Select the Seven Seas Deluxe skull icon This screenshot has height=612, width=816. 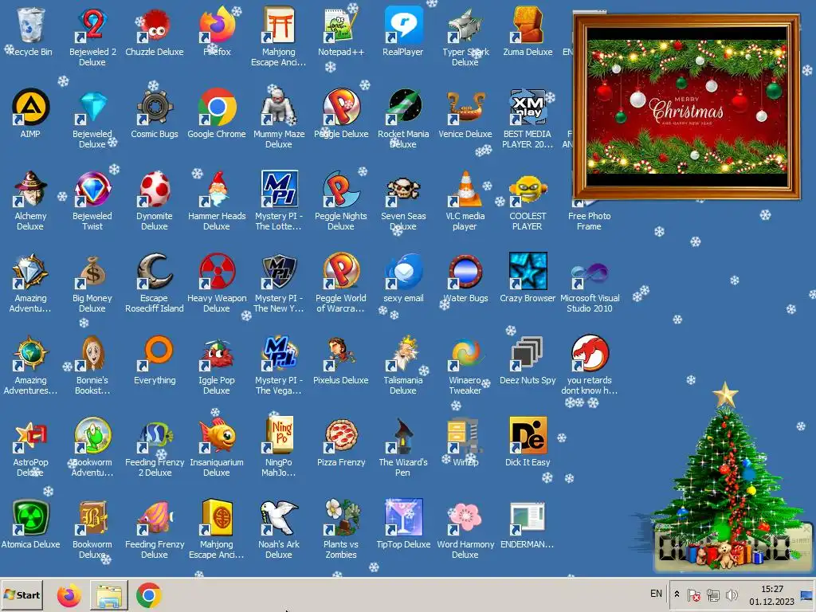(x=403, y=189)
